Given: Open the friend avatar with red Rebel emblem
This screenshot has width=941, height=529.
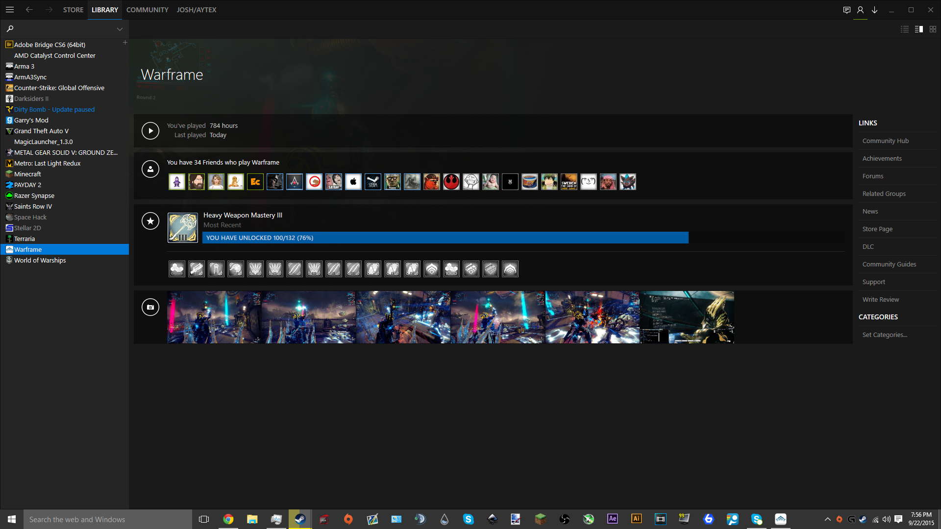Looking at the screenshot, I should pos(451,182).
